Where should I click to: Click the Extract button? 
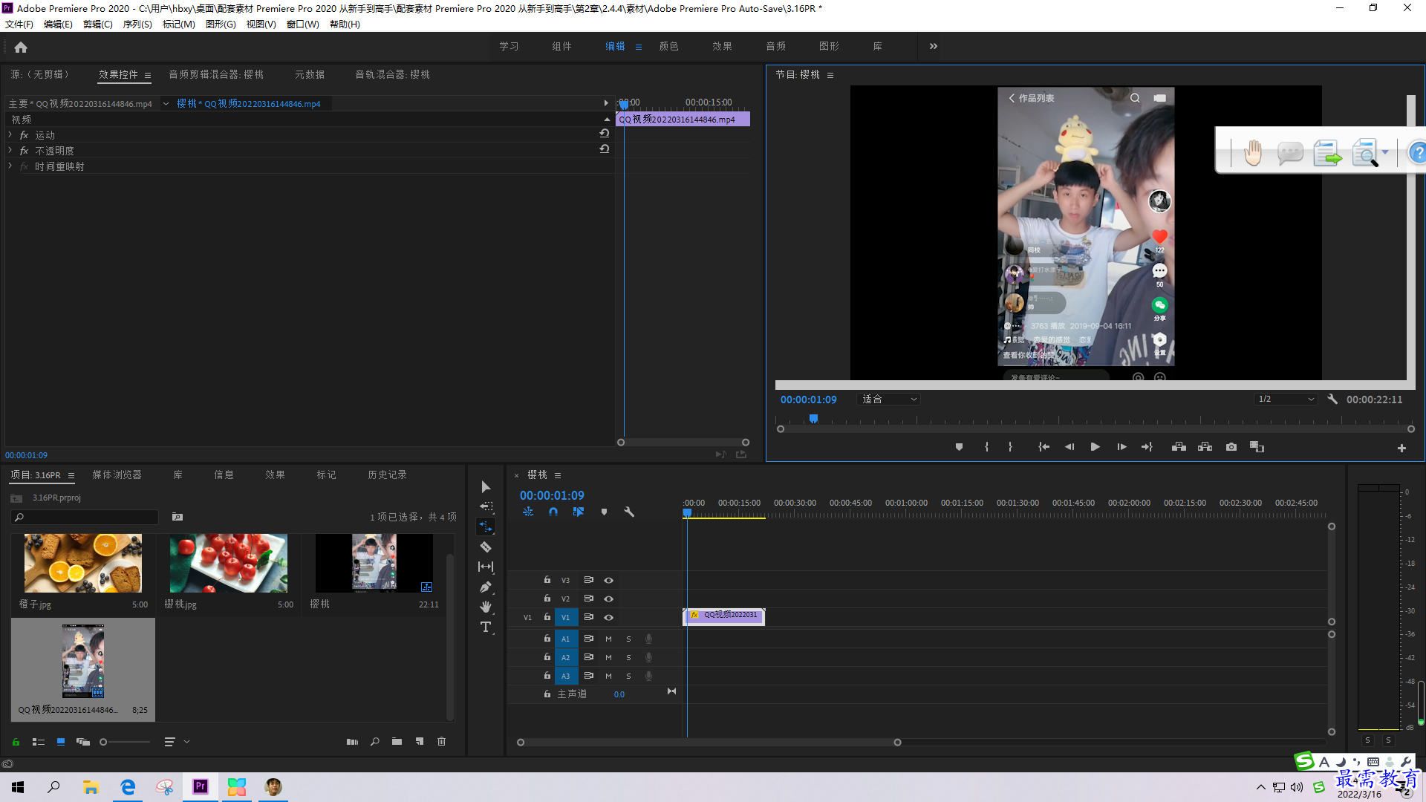[1205, 447]
